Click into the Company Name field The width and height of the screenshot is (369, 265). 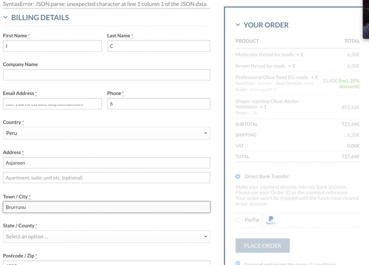point(107,75)
